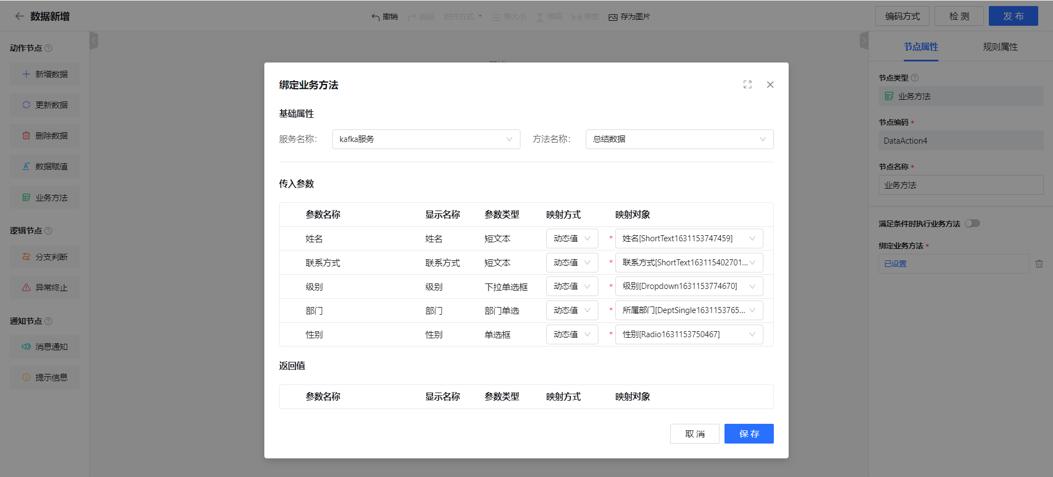
Task: Select the 更新数据 action node
Action: 44,105
